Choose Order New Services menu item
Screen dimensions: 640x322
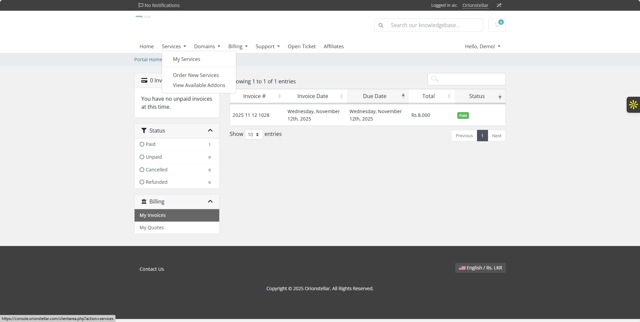coord(196,75)
